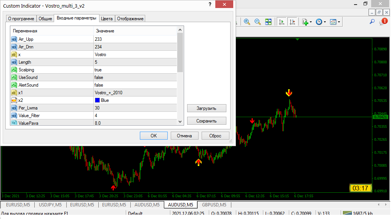
Task: Click the Per_Lwma integer type icon
Action: pyautogui.click(x=14, y=108)
